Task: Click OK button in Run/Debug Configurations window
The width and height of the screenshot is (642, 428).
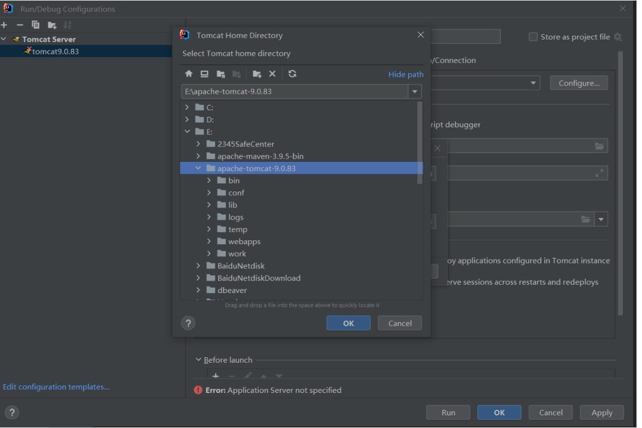Action: pyautogui.click(x=499, y=413)
